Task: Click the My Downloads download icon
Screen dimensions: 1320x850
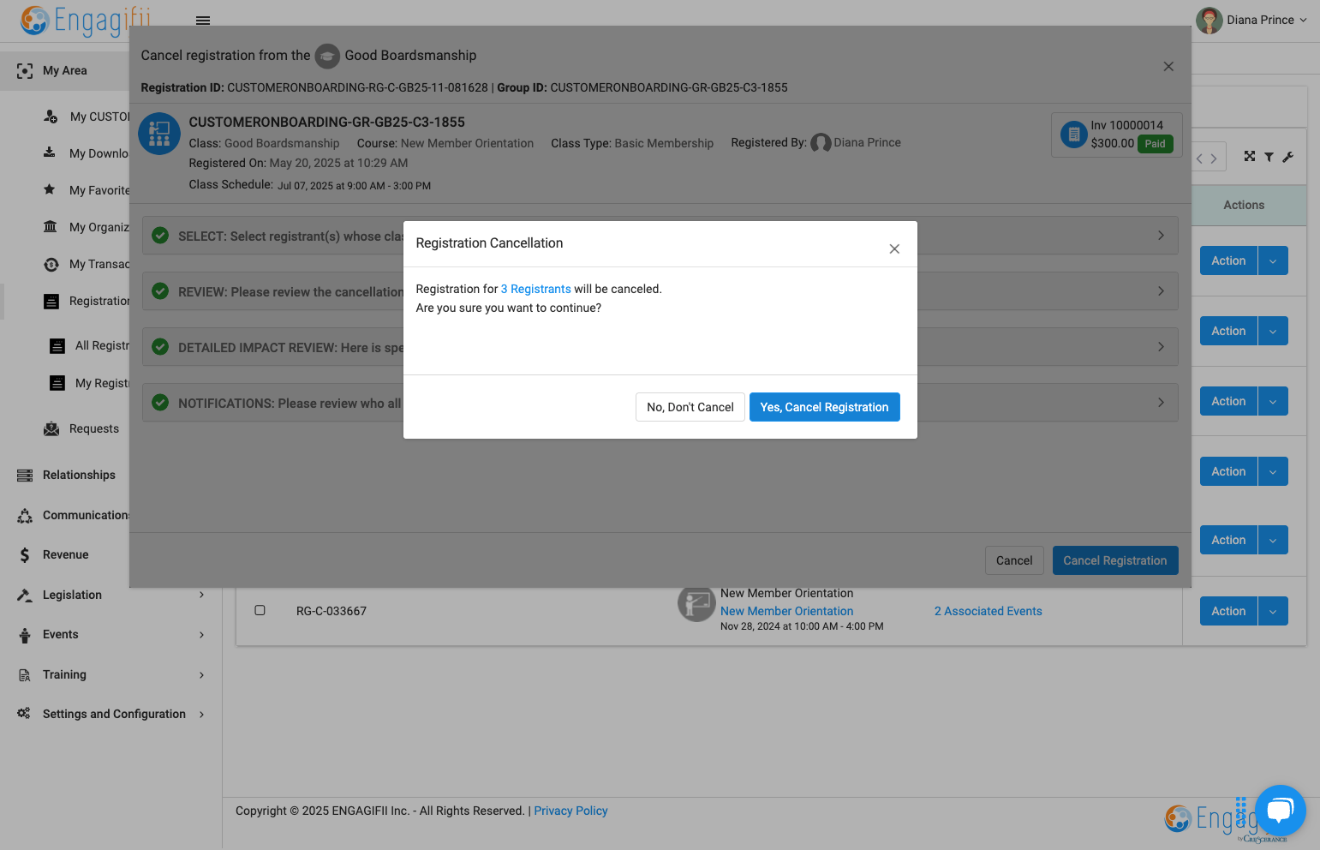Action: click(50, 153)
